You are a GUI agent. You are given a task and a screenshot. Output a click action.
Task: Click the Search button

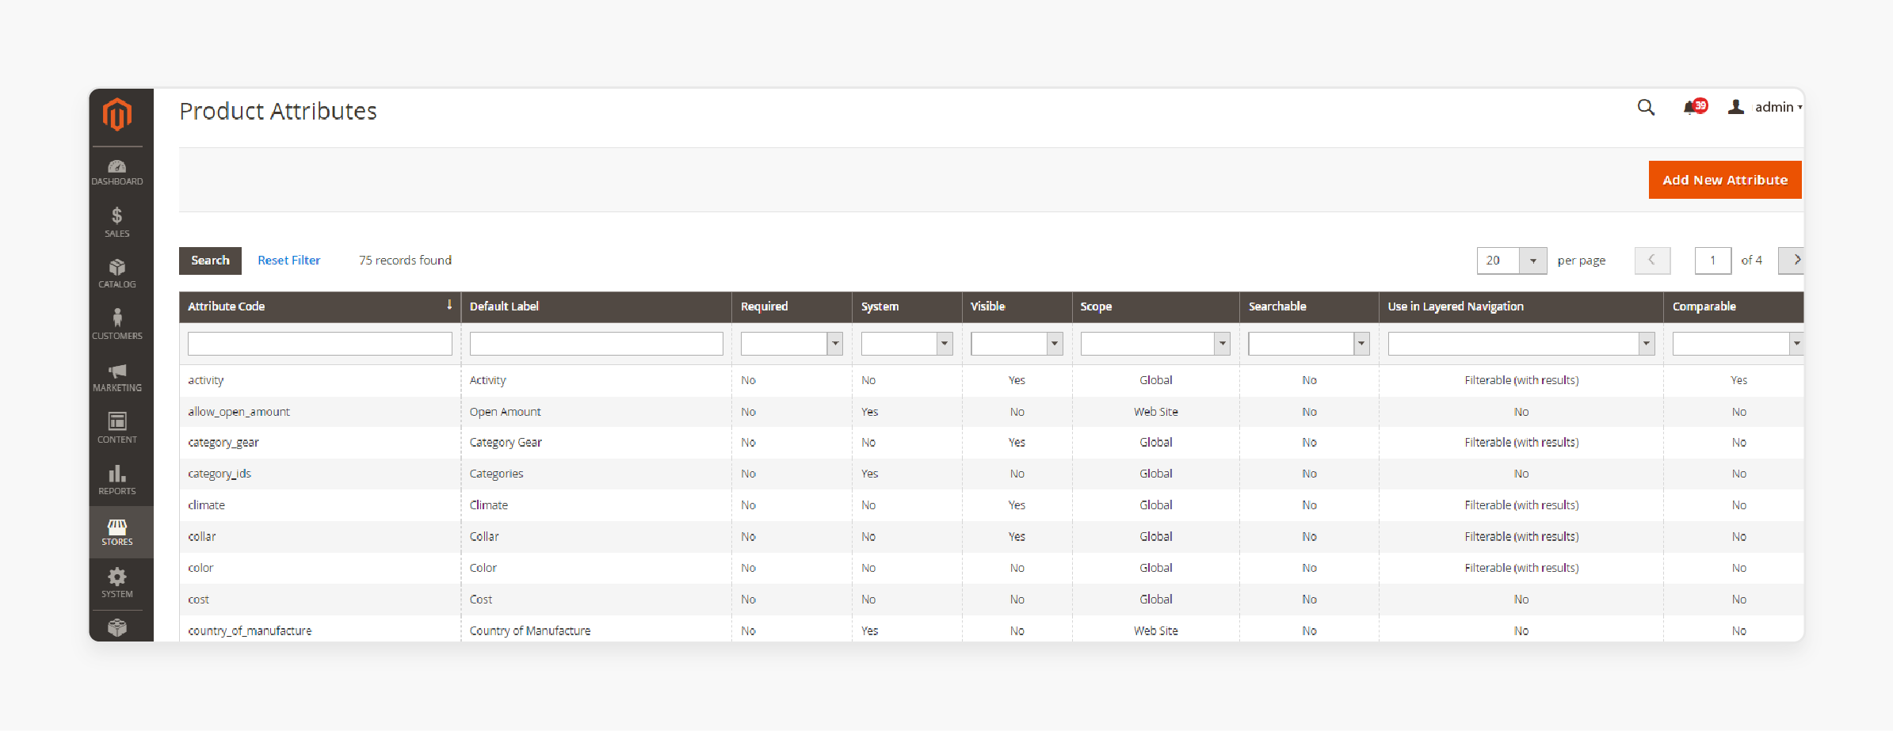coord(210,261)
